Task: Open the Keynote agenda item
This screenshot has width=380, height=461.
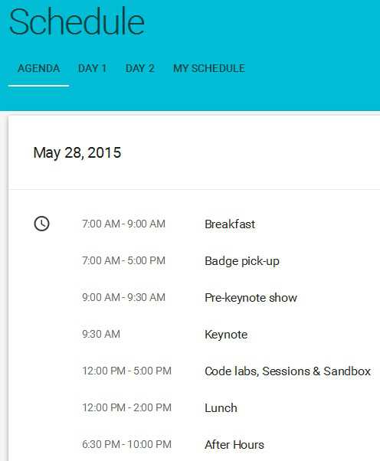Action: 226,335
